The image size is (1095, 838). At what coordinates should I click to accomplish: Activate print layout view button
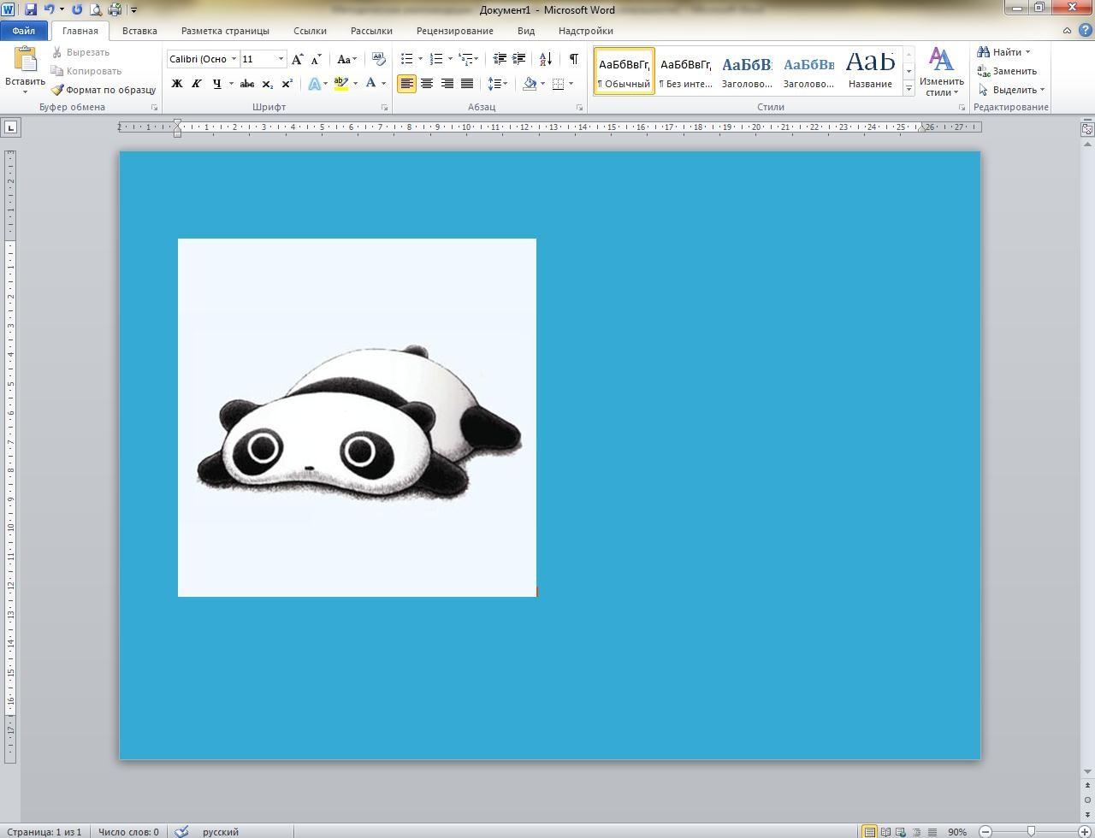[869, 831]
